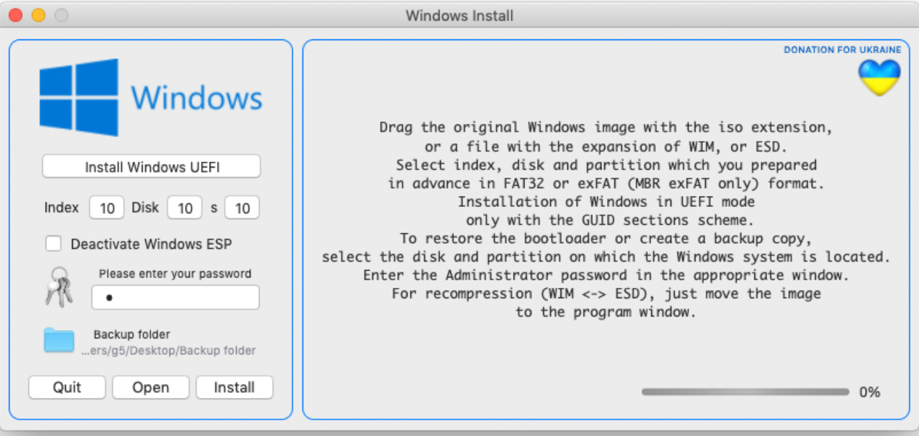This screenshot has width=919, height=436.
Task: Click the 'Backup folder' label
Action: click(x=131, y=334)
